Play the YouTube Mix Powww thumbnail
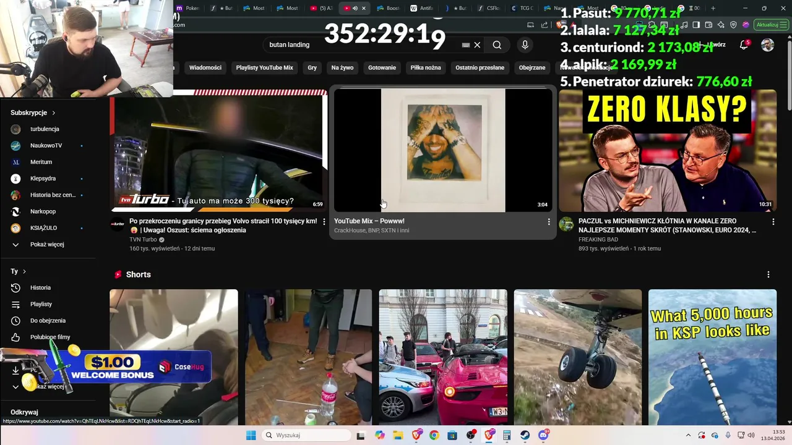The width and height of the screenshot is (792, 445). (x=442, y=150)
